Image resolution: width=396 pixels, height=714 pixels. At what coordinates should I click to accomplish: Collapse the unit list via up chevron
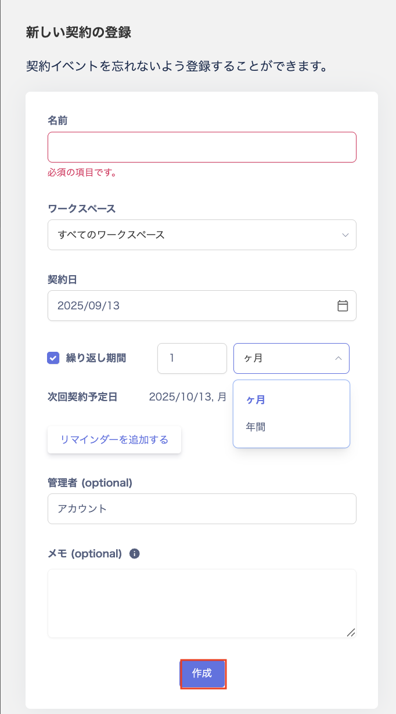[x=338, y=359]
